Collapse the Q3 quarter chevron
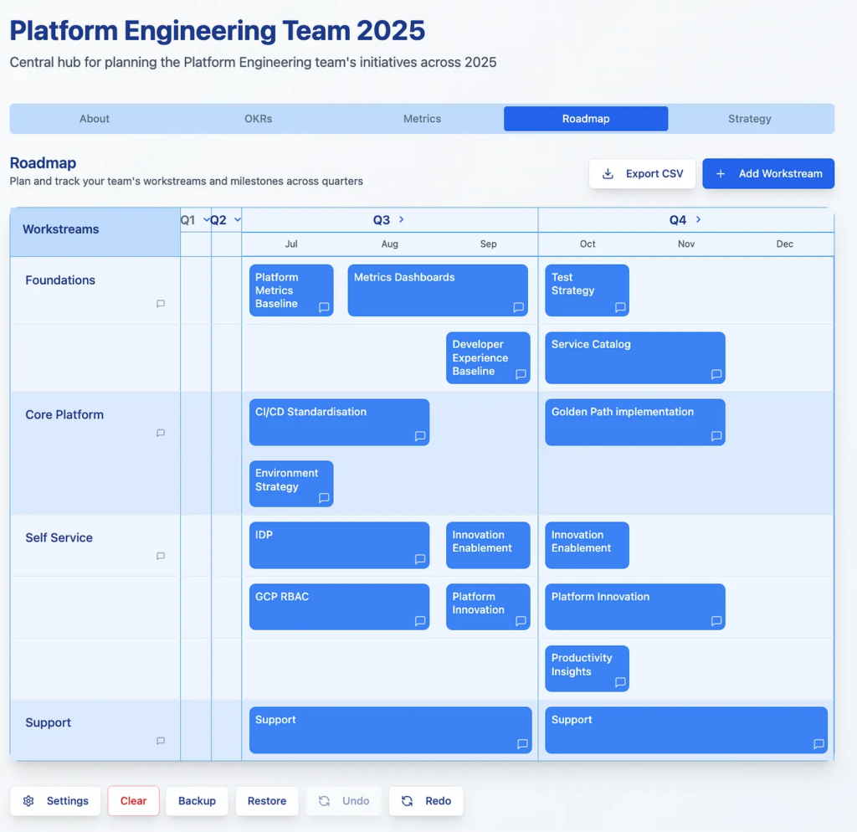This screenshot has height=832, width=857. tap(402, 219)
